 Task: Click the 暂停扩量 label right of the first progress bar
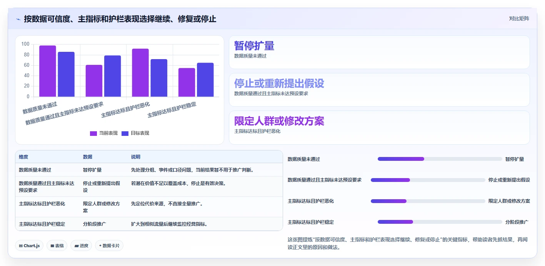515,159
